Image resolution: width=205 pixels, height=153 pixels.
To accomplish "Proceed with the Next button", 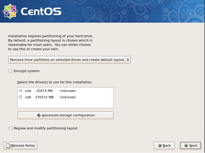I will (190, 146).
